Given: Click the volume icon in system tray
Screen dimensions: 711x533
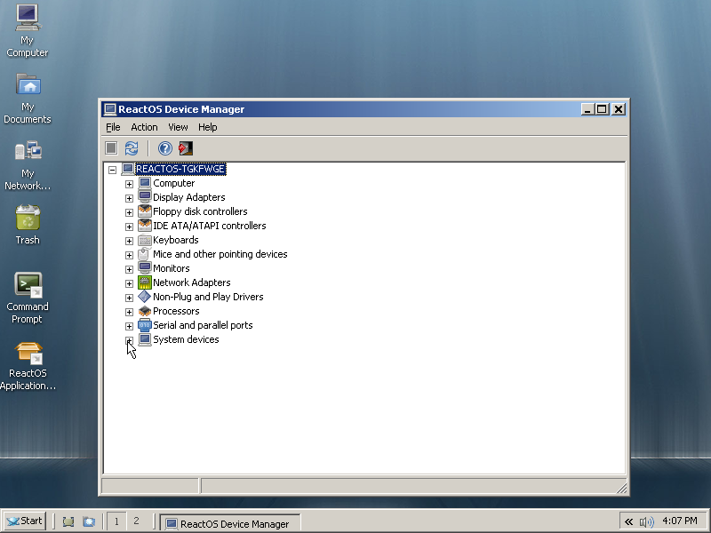Looking at the screenshot, I should (646, 522).
